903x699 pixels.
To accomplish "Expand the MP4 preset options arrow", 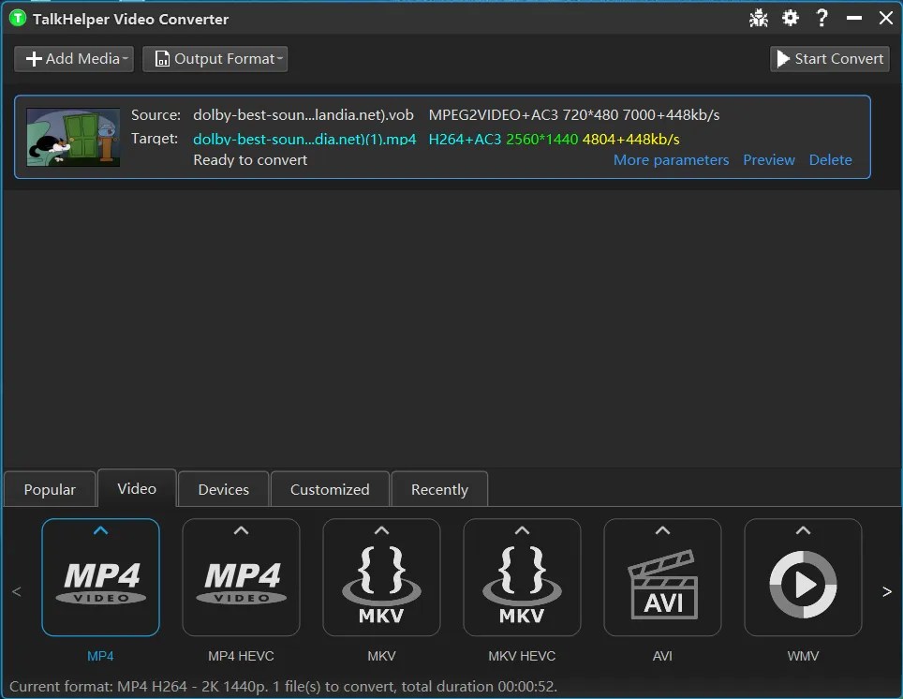I will 100,529.
